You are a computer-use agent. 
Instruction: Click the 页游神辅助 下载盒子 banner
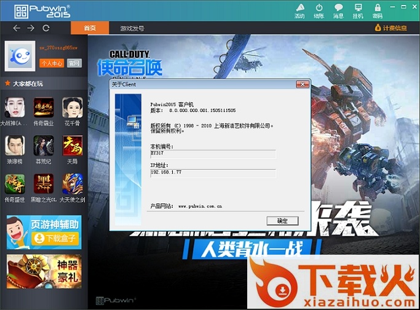pos(44,232)
